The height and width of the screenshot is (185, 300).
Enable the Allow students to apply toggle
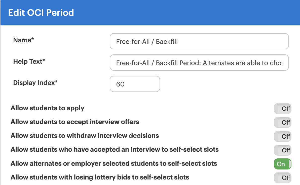click(x=282, y=109)
